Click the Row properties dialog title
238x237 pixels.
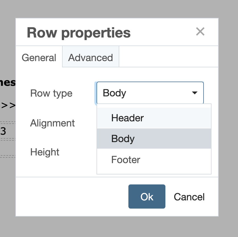coord(79,33)
